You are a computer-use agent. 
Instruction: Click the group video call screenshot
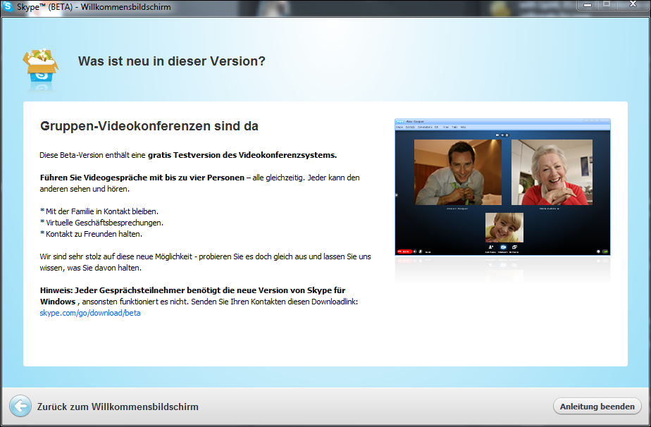tap(502, 187)
